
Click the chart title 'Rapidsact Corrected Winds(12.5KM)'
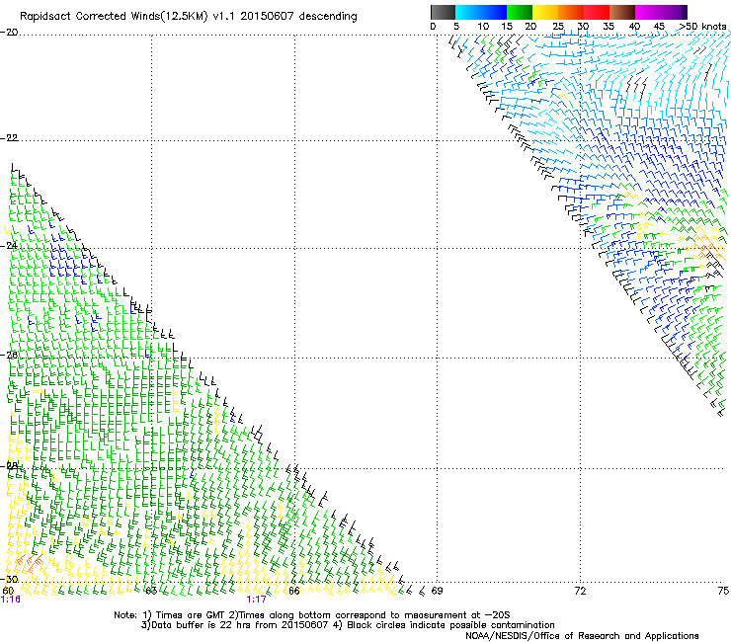[114, 17]
